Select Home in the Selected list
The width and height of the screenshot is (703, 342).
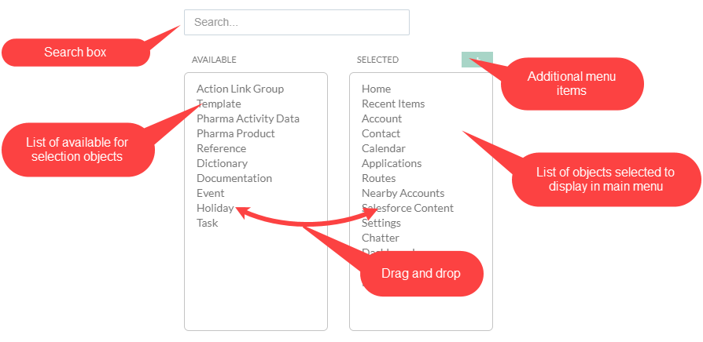pos(376,89)
